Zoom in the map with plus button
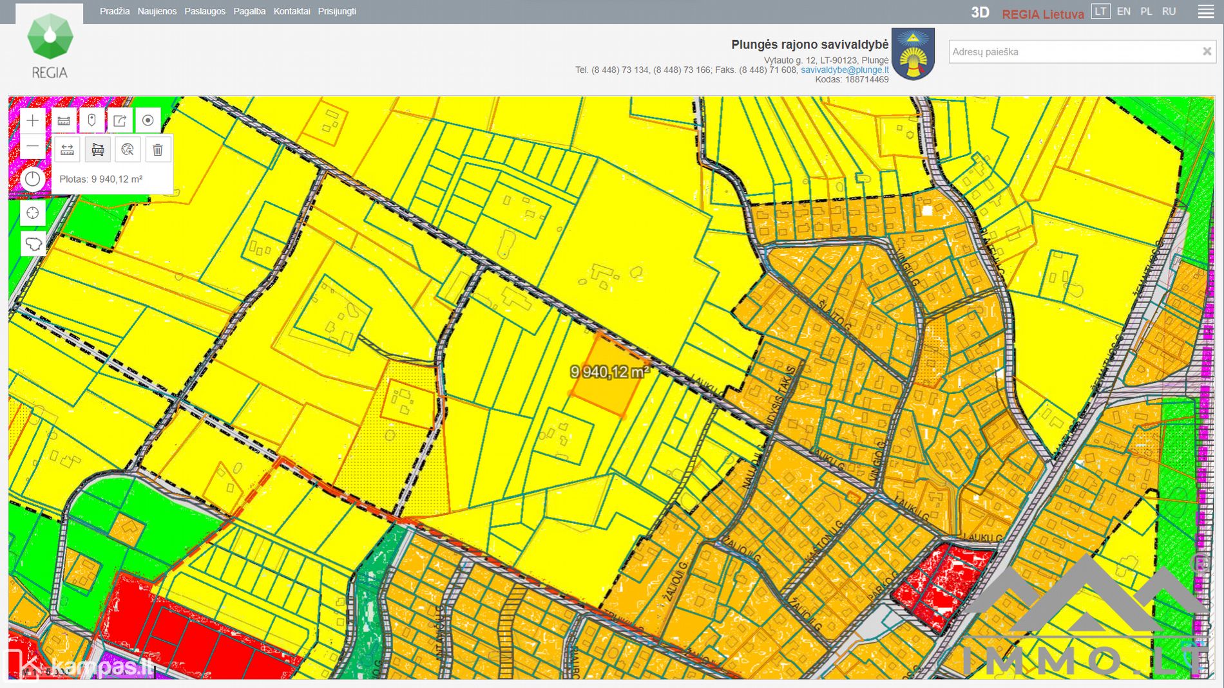Image resolution: width=1224 pixels, height=688 pixels. [x=33, y=120]
